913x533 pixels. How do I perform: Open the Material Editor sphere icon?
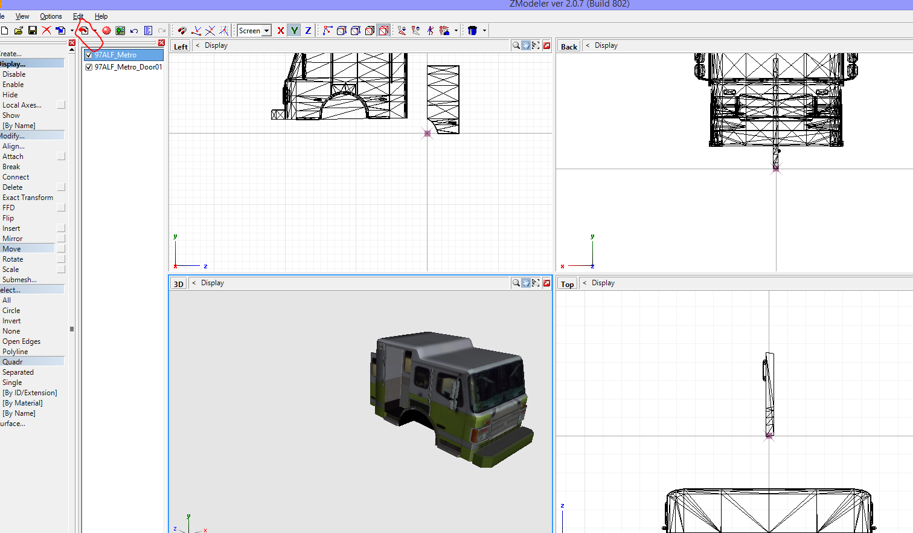pyautogui.click(x=106, y=30)
